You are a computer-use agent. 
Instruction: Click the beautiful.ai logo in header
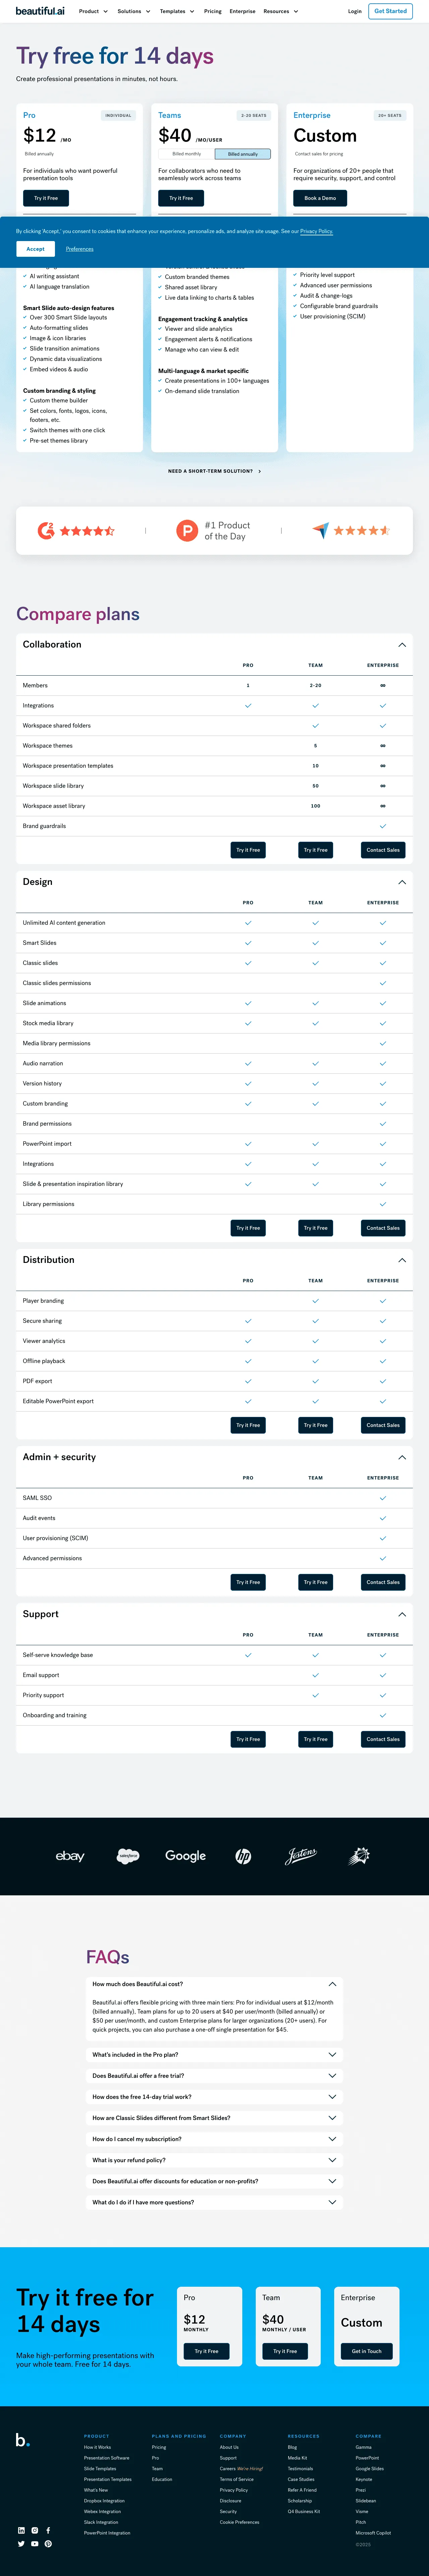pos(40,11)
